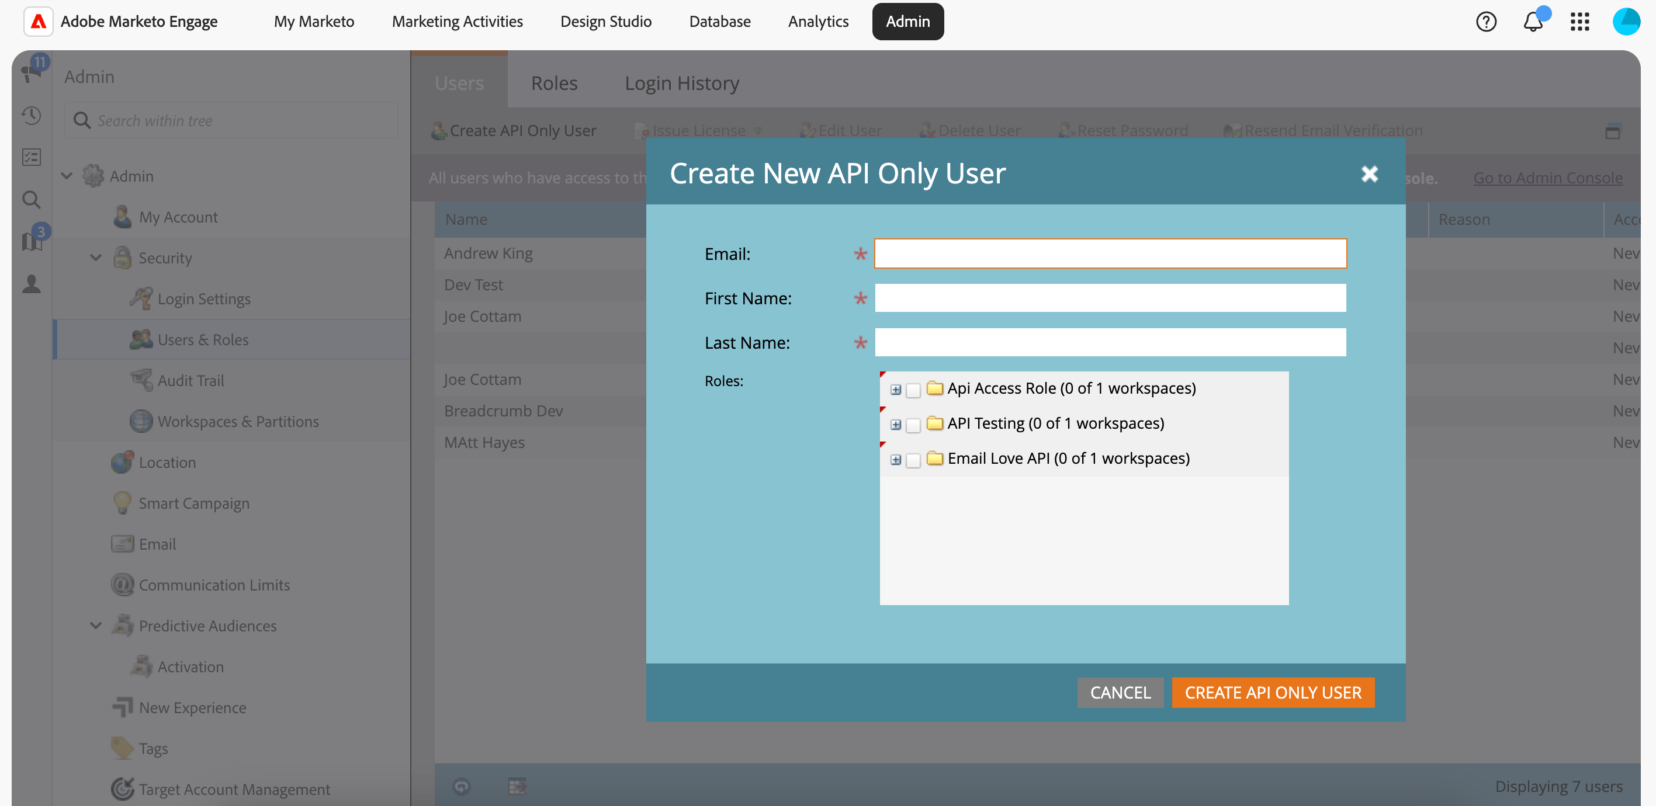Expand the Email Love API role node
The width and height of the screenshot is (1656, 806).
coord(896,460)
